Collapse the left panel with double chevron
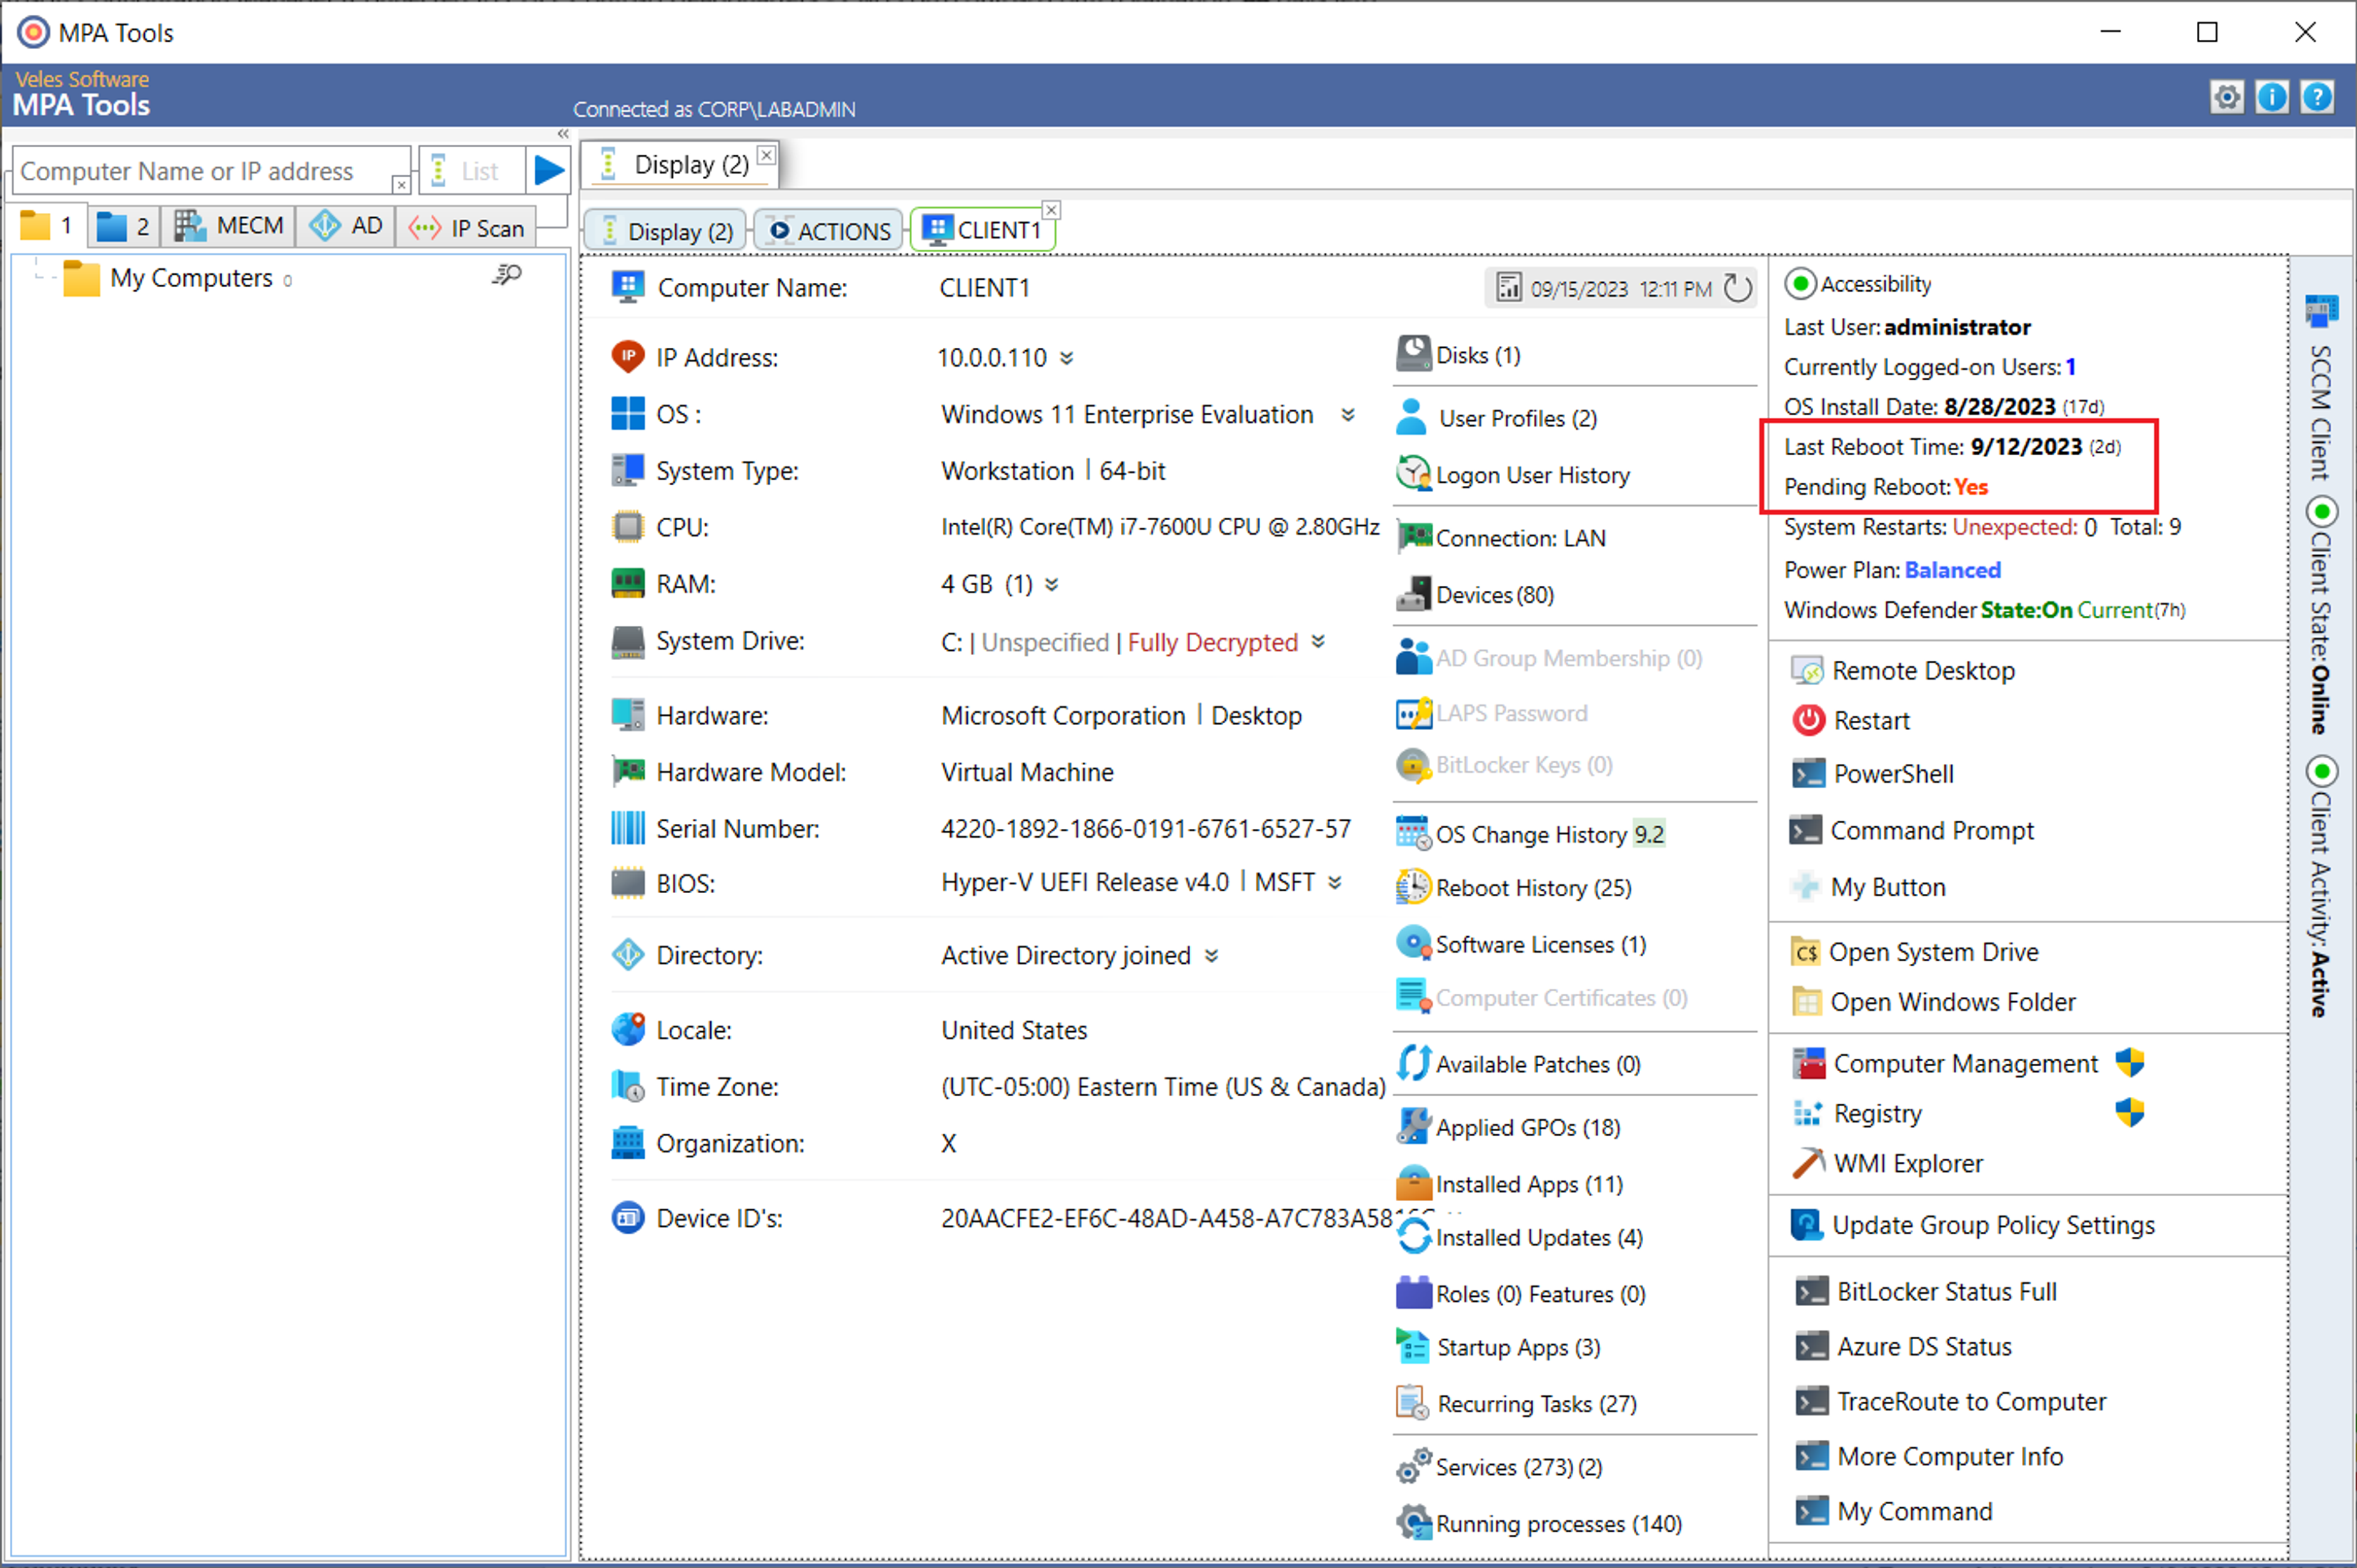Viewport: 2357px width, 1568px height. coord(563,134)
